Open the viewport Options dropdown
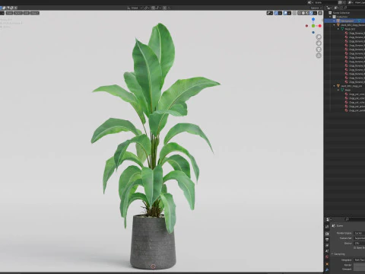 click(316, 8)
